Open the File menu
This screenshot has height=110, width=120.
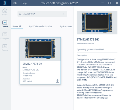[x=15, y=3]
